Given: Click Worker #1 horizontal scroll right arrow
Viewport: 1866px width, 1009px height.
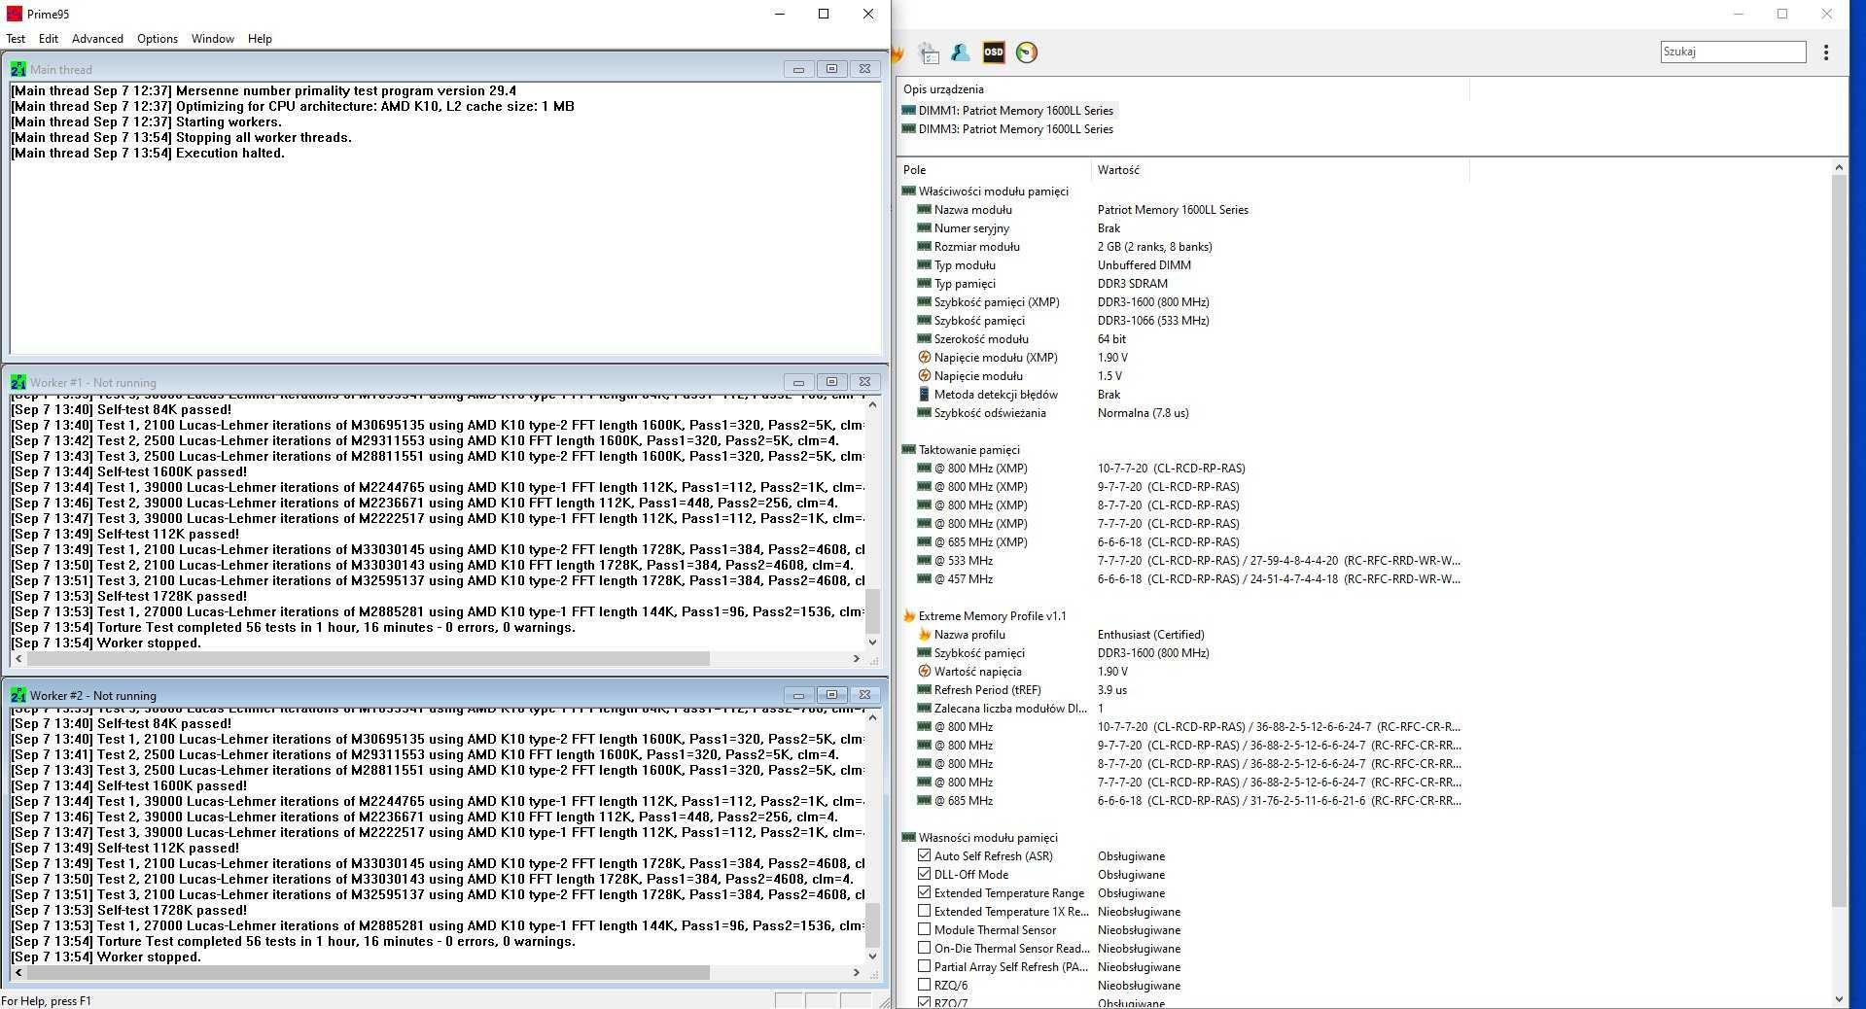Looking at the screenshot, I should click(x=856, y=658).
